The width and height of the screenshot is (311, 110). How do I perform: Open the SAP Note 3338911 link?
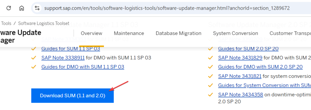coord(63,58)
